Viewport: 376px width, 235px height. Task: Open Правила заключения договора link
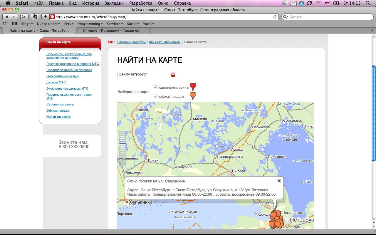[69, 70]
